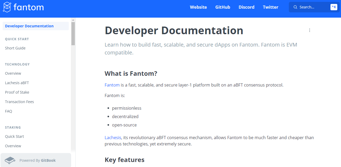This screenshot has height=167, width=341.
Task: Select Developer Documentation in sidebar
Action: [x=36, y=26]
